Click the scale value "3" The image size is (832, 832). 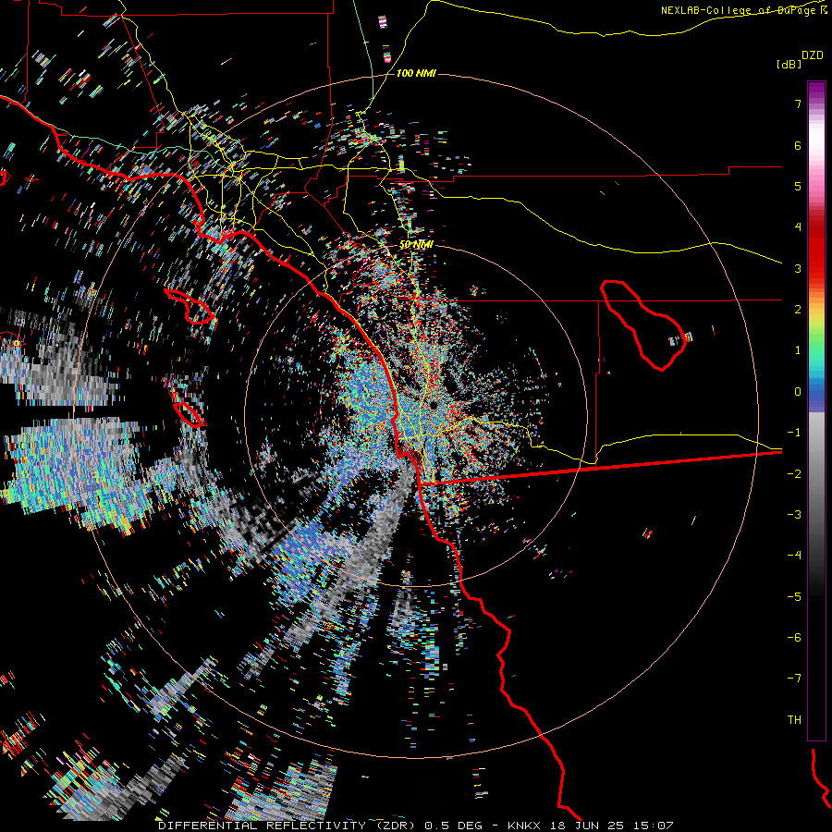[798, 268]
